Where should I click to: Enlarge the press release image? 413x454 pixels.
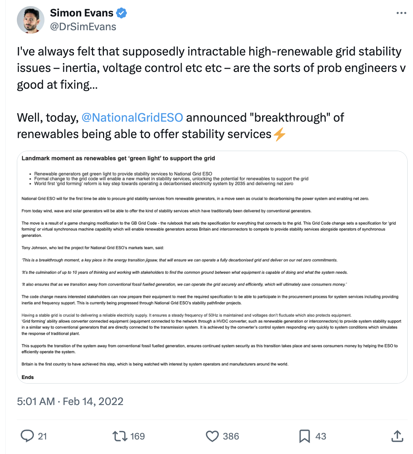(x=212, y=268)
